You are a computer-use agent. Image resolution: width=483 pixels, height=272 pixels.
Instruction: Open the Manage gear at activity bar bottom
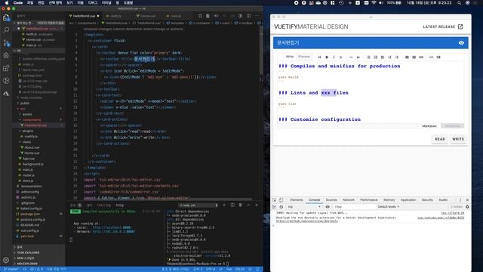tap(6, 260)
